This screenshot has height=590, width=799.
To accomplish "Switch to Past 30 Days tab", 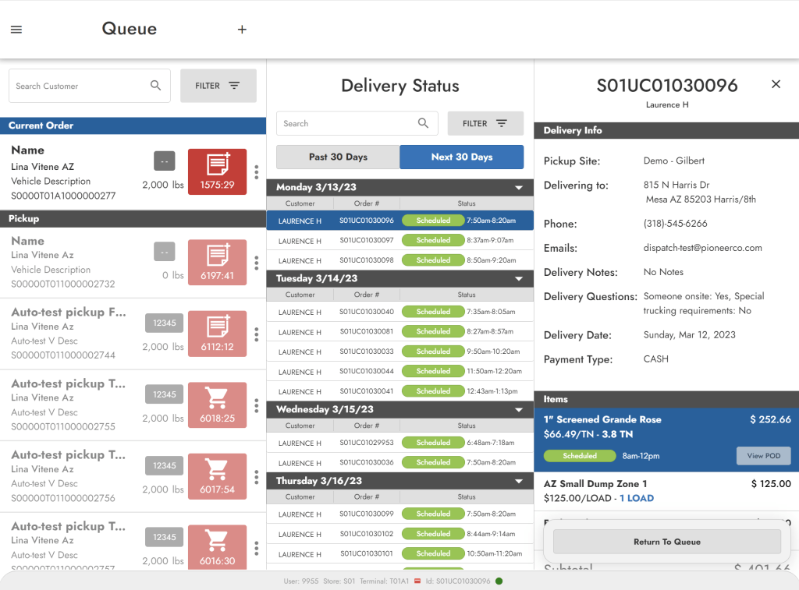I will [338, 157].
